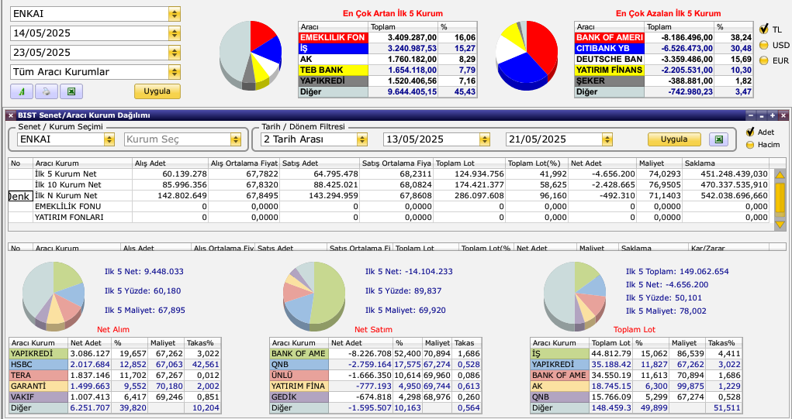The height and width of the screenshot is (419, 792).
Task: Click the En Çok Artan pie chart
Action: [x=250, y=54]
